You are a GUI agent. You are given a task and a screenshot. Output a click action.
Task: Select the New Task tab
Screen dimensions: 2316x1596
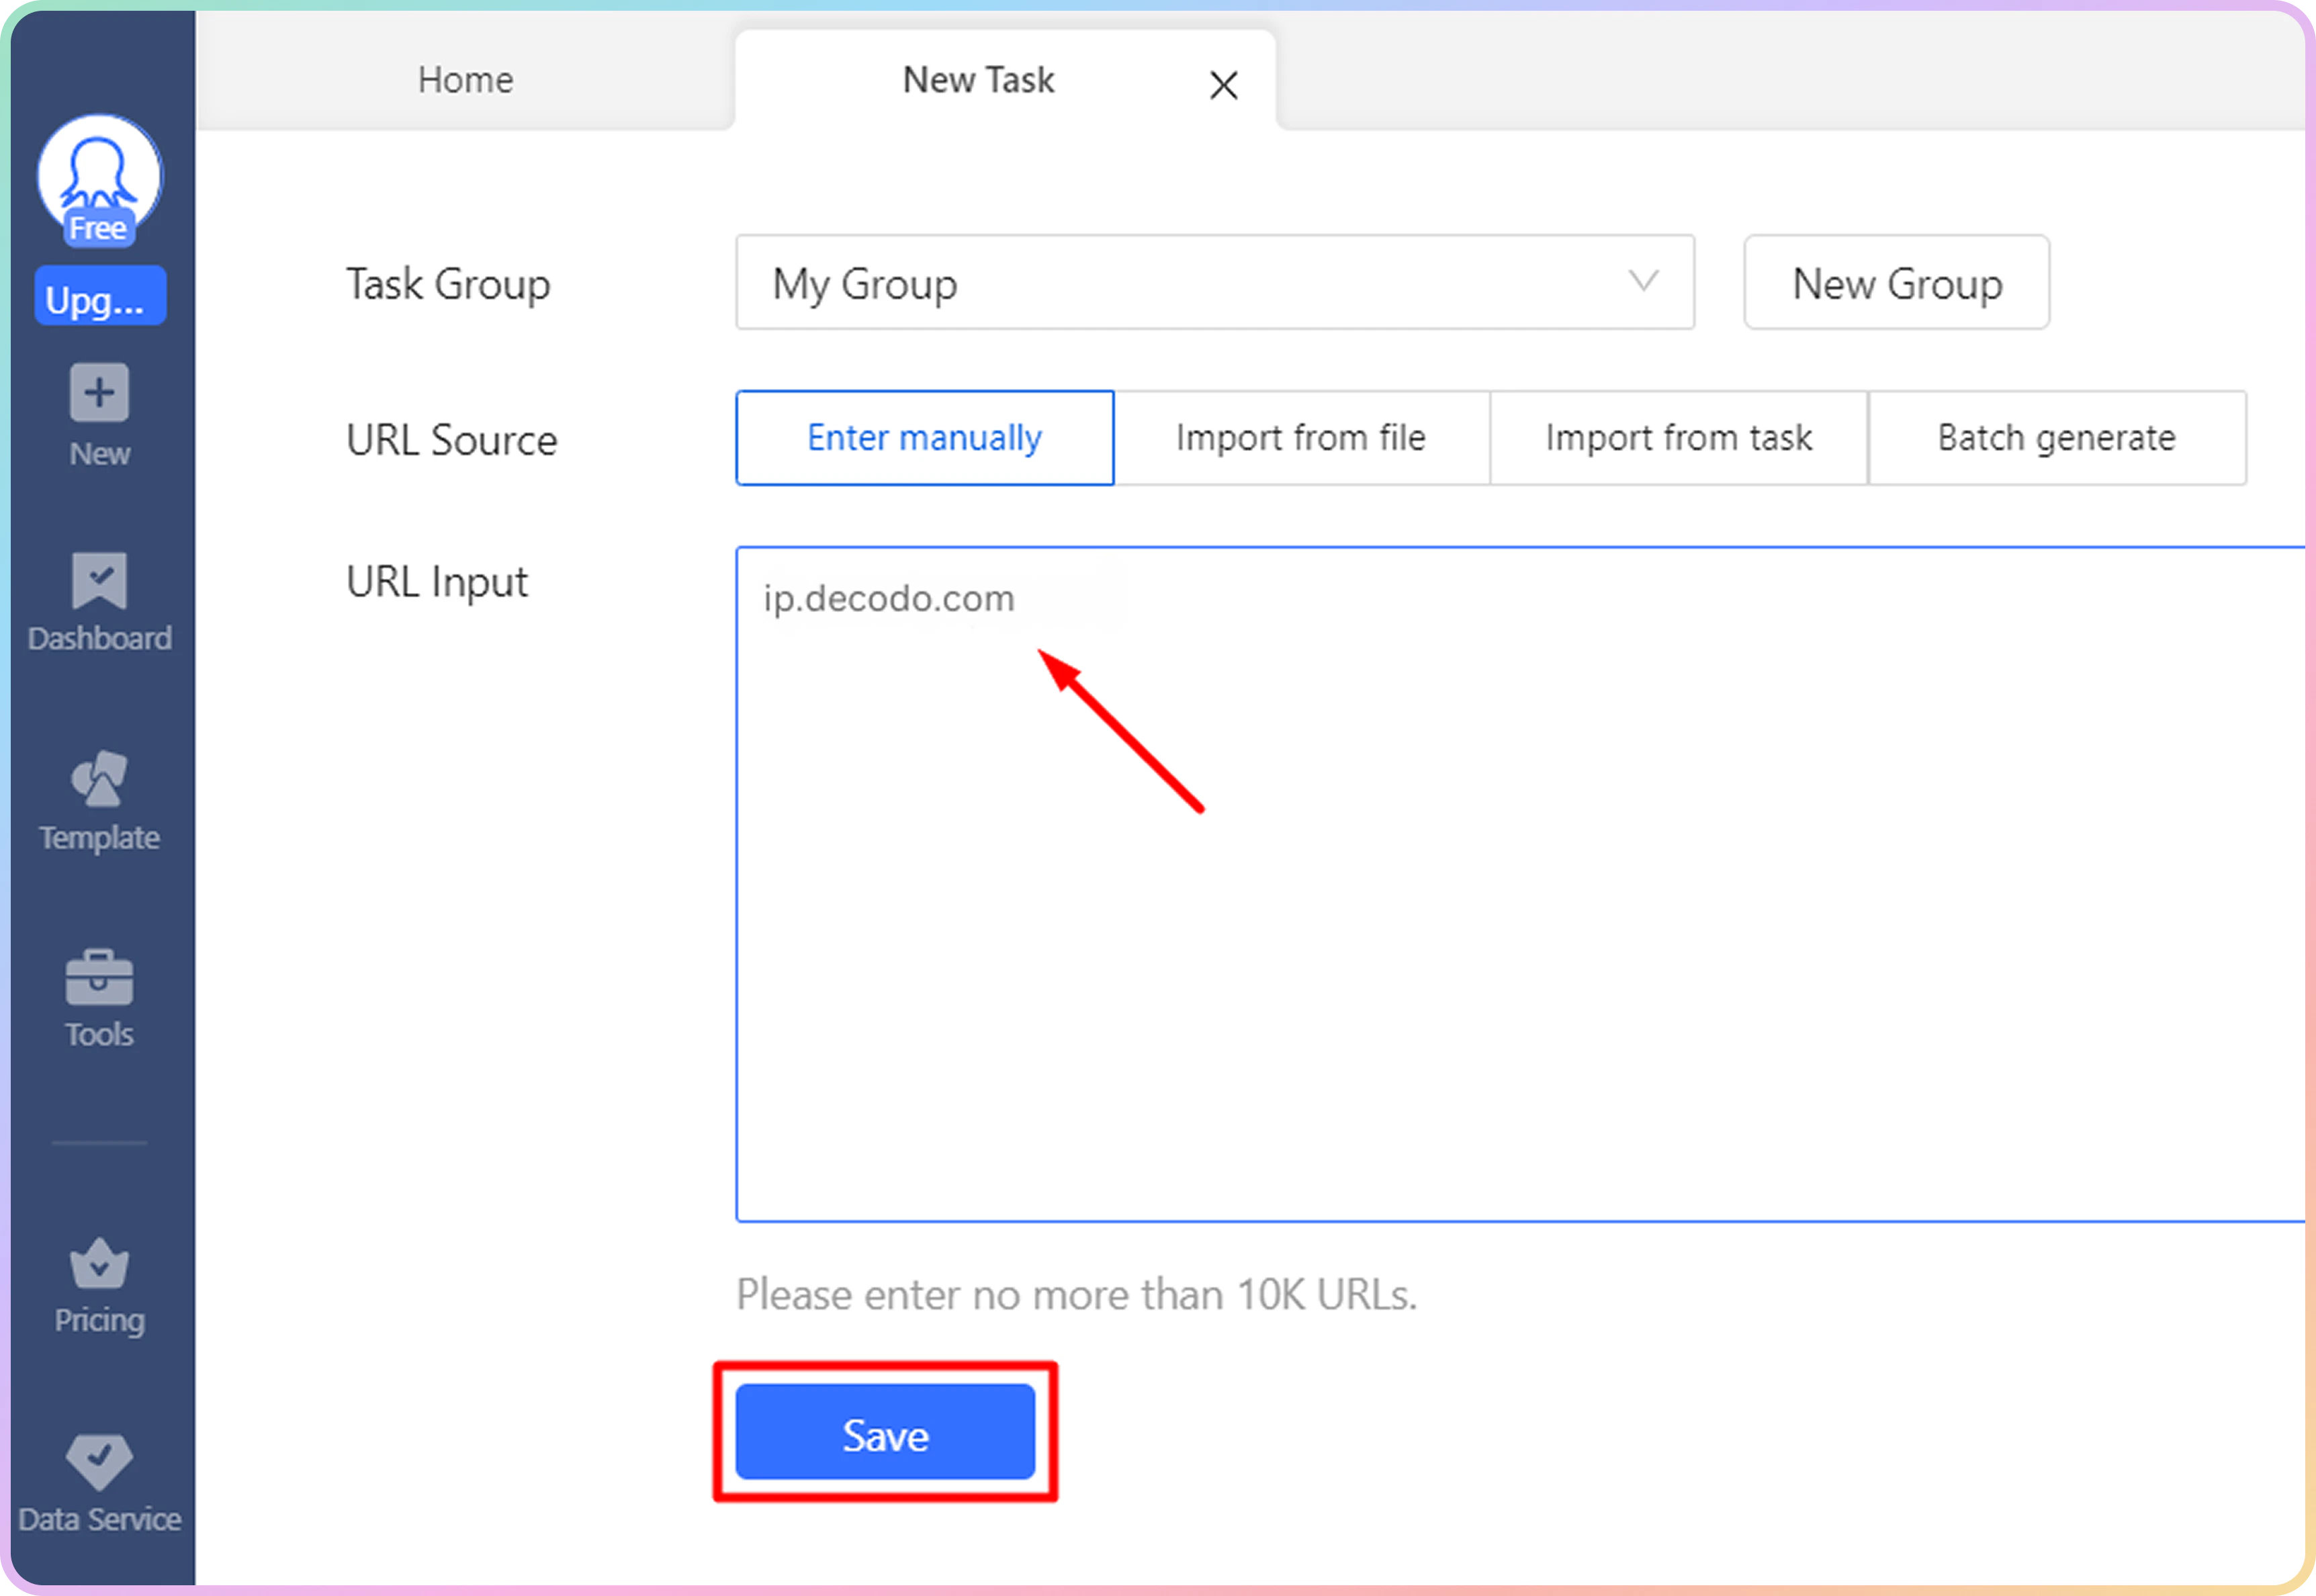(977, 80)
